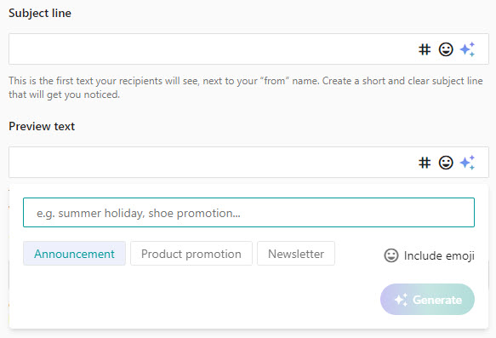
Task: Click sparkle icon inside Generate button
Action: [x=401, y=300]
